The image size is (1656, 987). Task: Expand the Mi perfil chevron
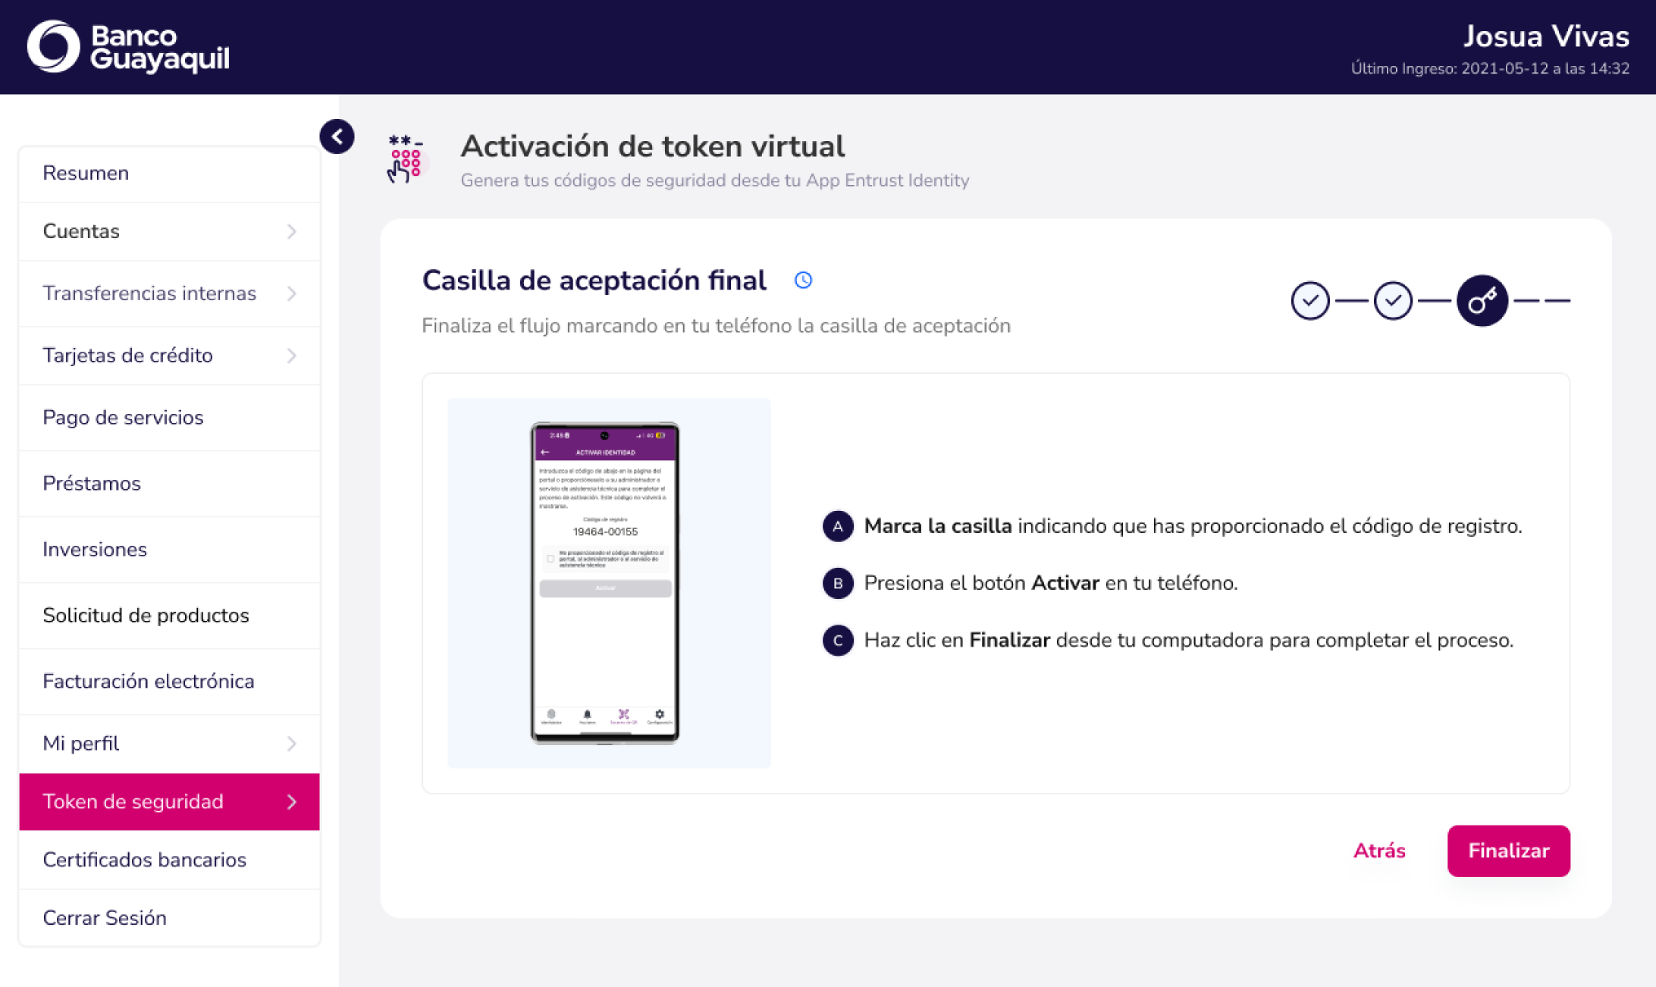(x=292, y=744)
